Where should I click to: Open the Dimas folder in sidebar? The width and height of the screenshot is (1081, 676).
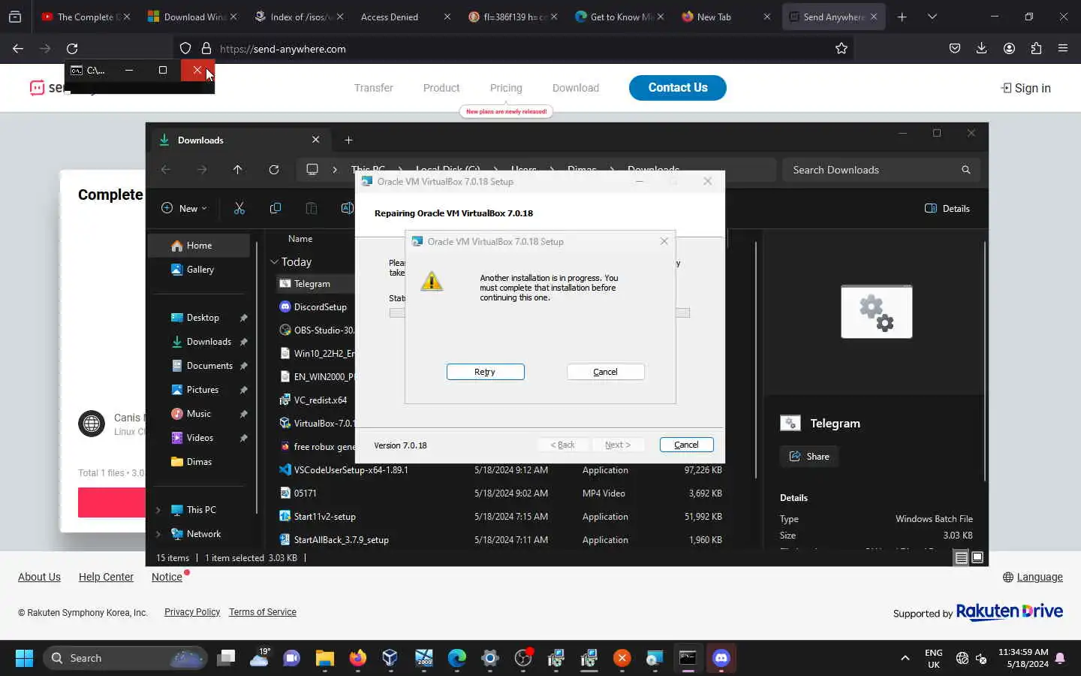click(199, 462)
